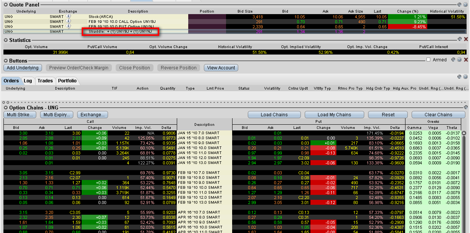Close the Buttons panel with red X
The height and width of the screenshot is (233, 470).
pyautogui.click(x=465, y=60)
